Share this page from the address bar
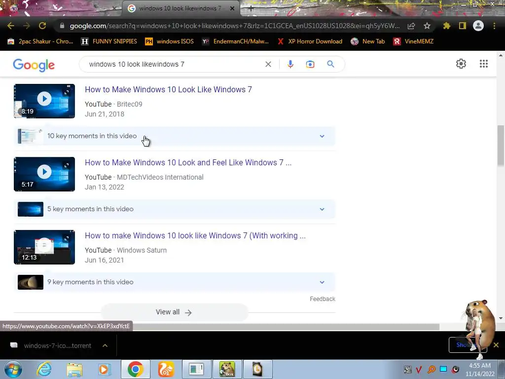This screenshot has height=379, width=505. [411, 26]
